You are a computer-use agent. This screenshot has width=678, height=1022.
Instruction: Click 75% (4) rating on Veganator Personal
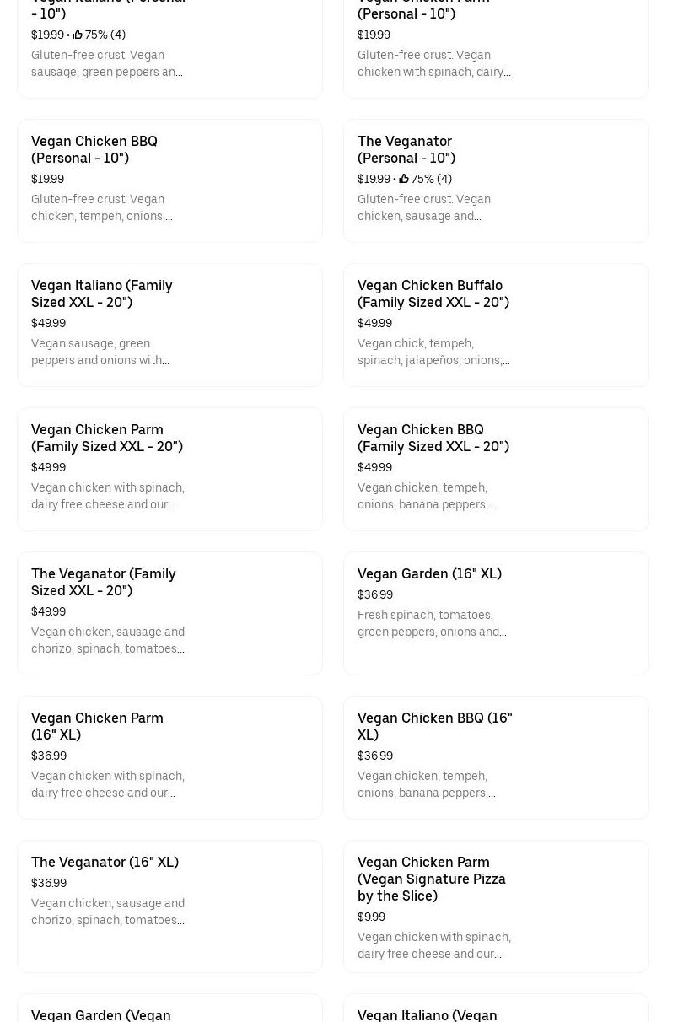click(x=432, y=179)
